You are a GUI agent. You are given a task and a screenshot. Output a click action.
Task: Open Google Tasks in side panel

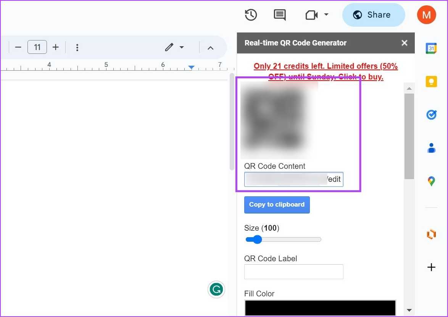(431, 115)
